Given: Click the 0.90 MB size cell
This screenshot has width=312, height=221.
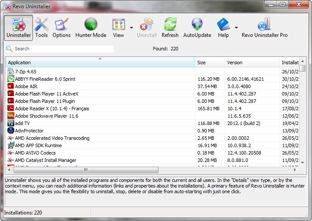Looking at the screenshot, I should 206,131.
